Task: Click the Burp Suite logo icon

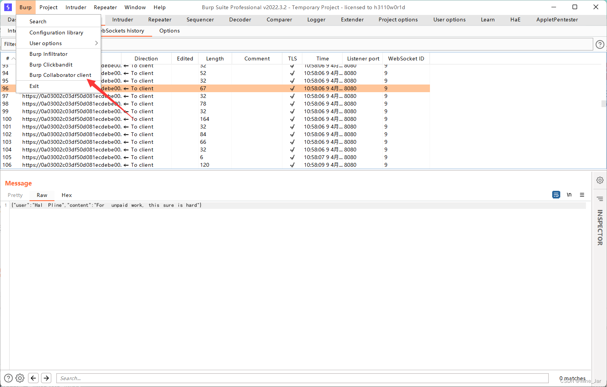Action: pos(8,7)
